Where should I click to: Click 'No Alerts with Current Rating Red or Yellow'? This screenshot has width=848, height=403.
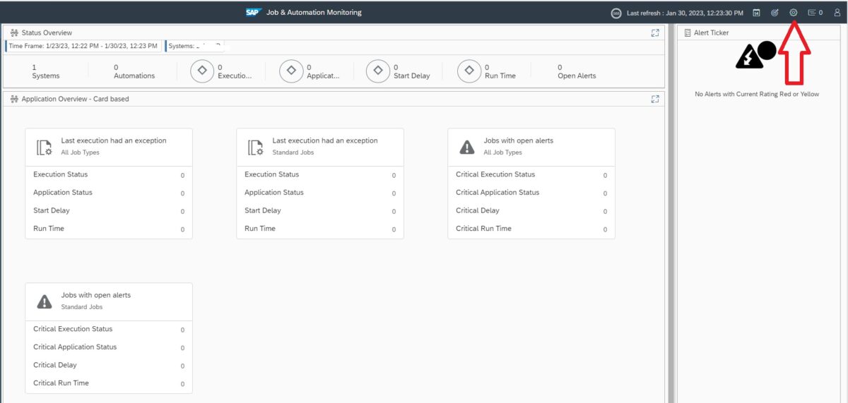(x=757, y=94)
